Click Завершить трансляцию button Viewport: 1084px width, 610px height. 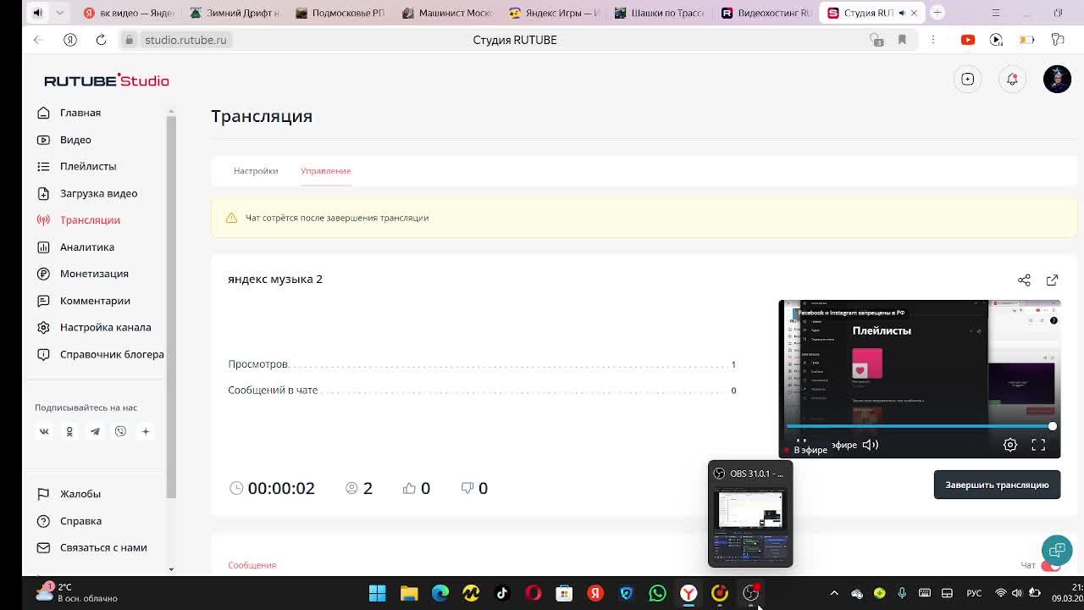tap(997, 485)
